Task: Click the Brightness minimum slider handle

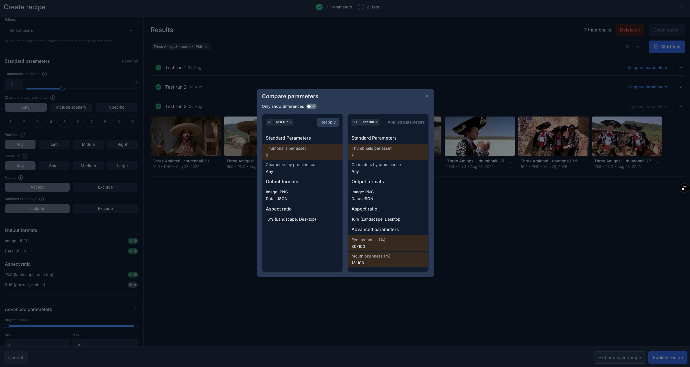Action: tap(7, 326)
